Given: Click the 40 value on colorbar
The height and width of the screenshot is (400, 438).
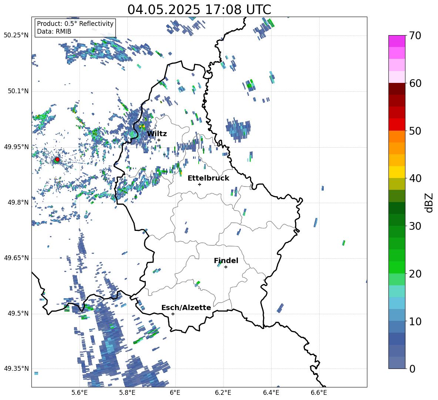Looking at the screenshot, I should pos(415,178).
